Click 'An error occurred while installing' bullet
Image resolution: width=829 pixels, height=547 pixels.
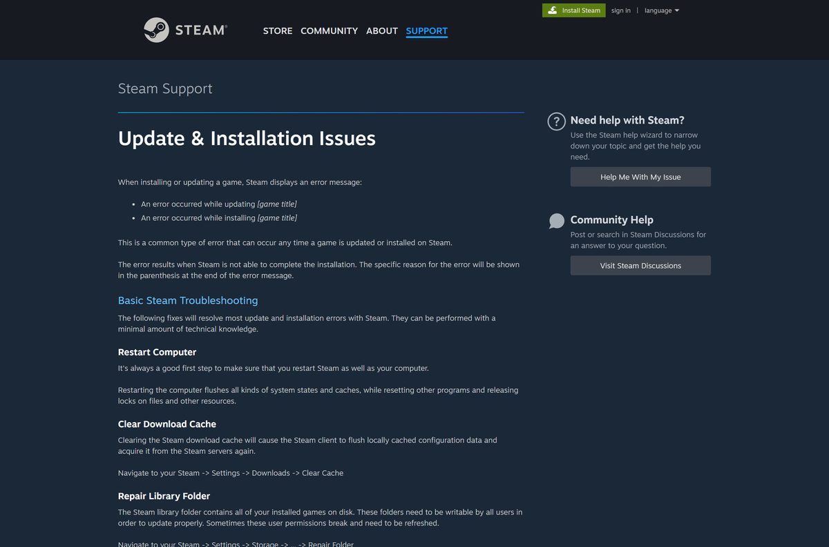(x=219, y=218)
